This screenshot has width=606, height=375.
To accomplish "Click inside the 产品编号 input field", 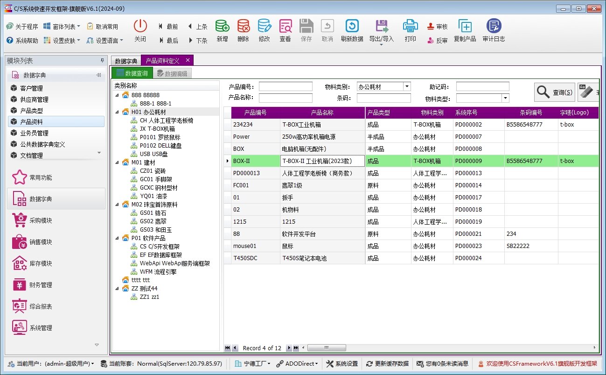I will 287,86.
